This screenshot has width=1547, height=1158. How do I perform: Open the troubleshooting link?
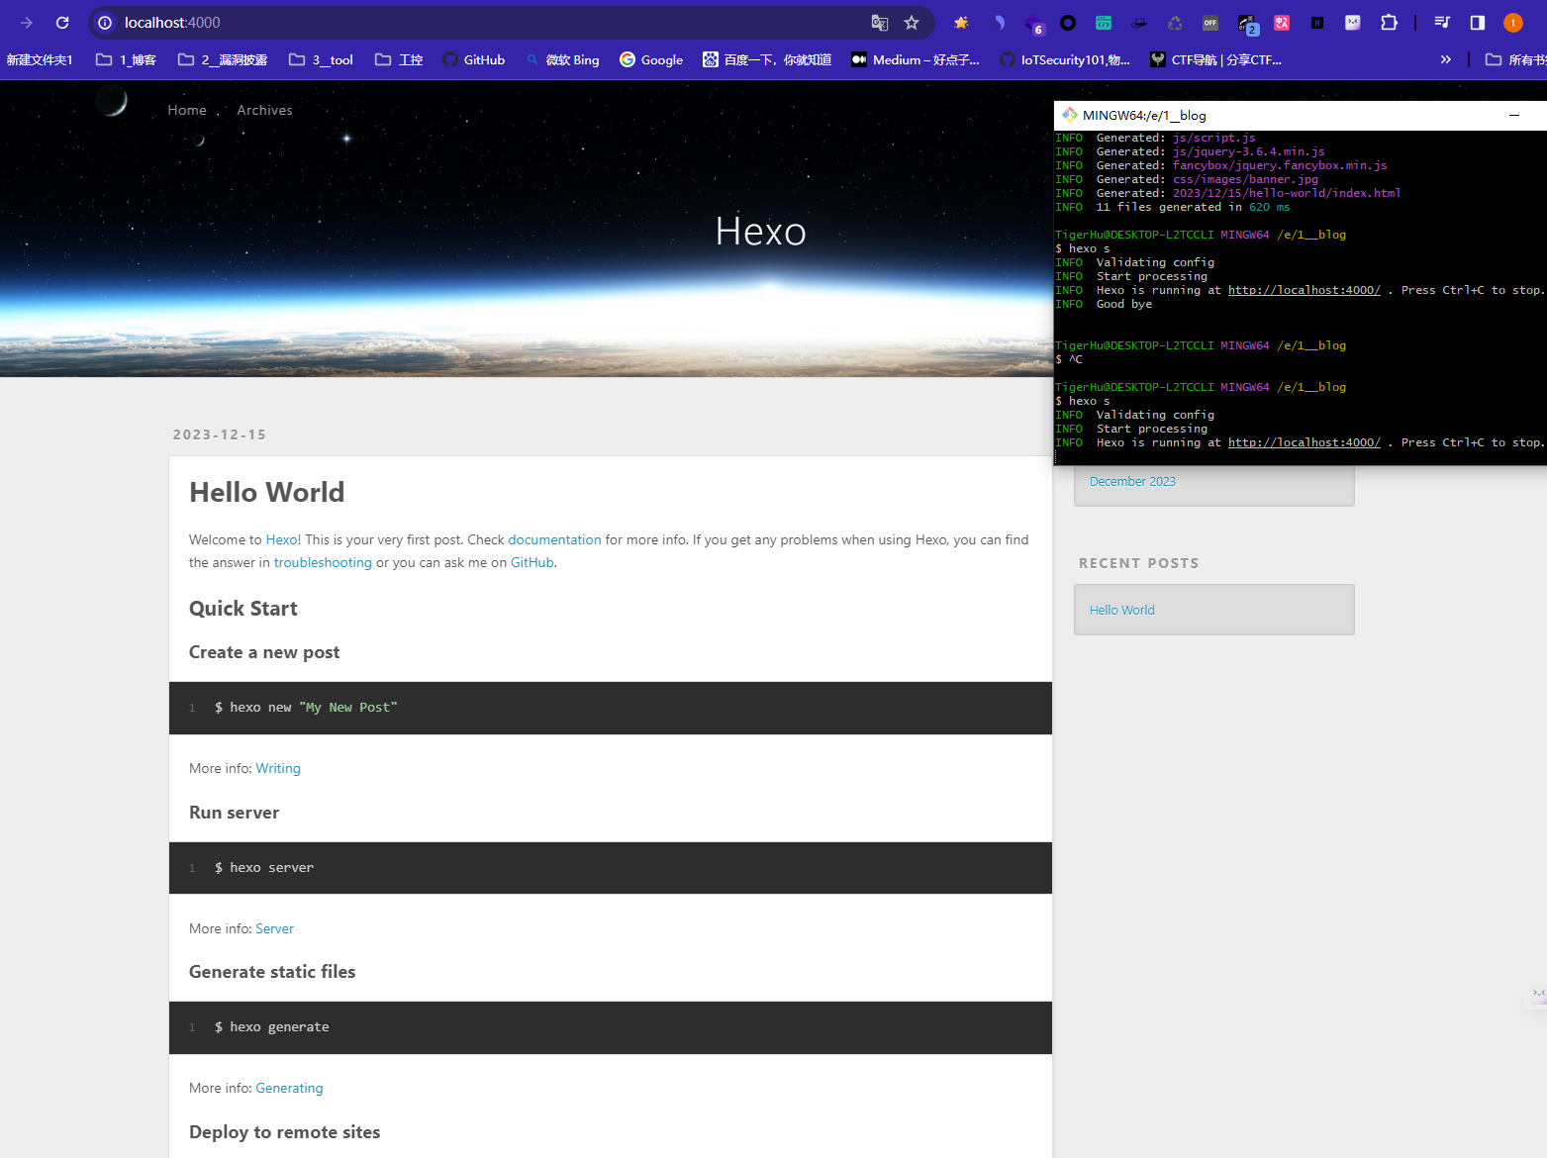323,562
